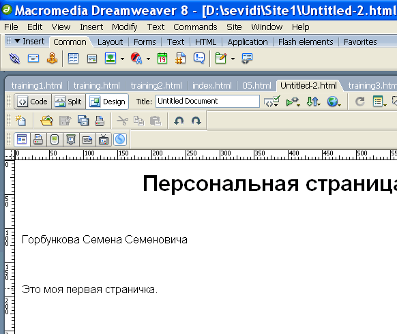
Task: Open the Site menu
Action: click(234, 27)
